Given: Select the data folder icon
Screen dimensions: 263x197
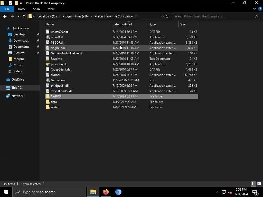Looking at the screenshot, I should pyautogui.click(x=48, y=102).
